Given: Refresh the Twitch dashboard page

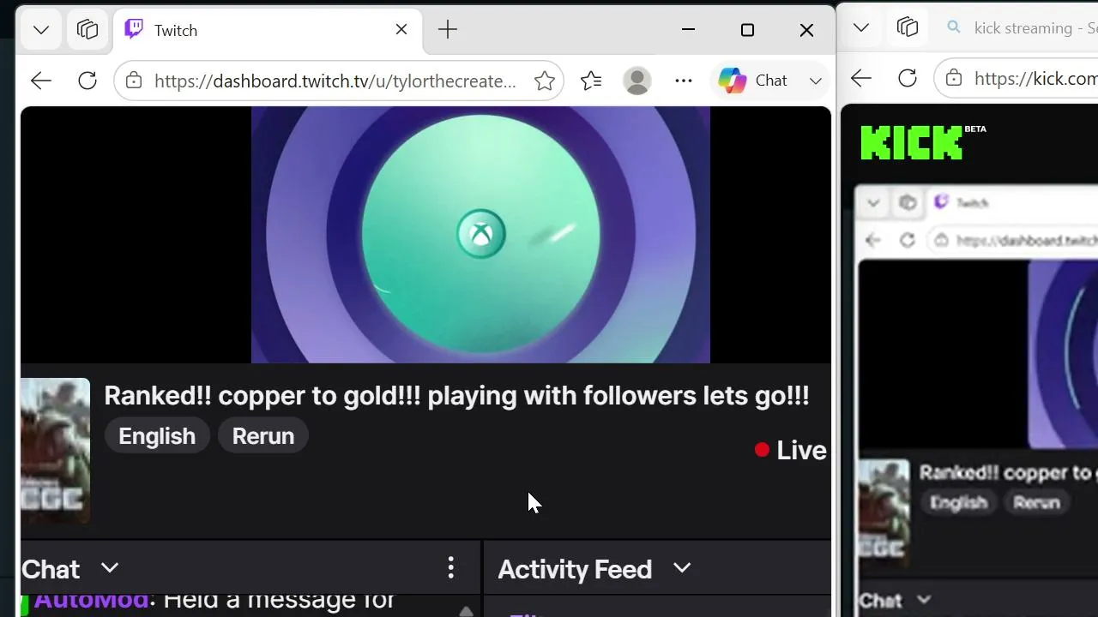Looking at the screenshot, I should tap(87, 81).
